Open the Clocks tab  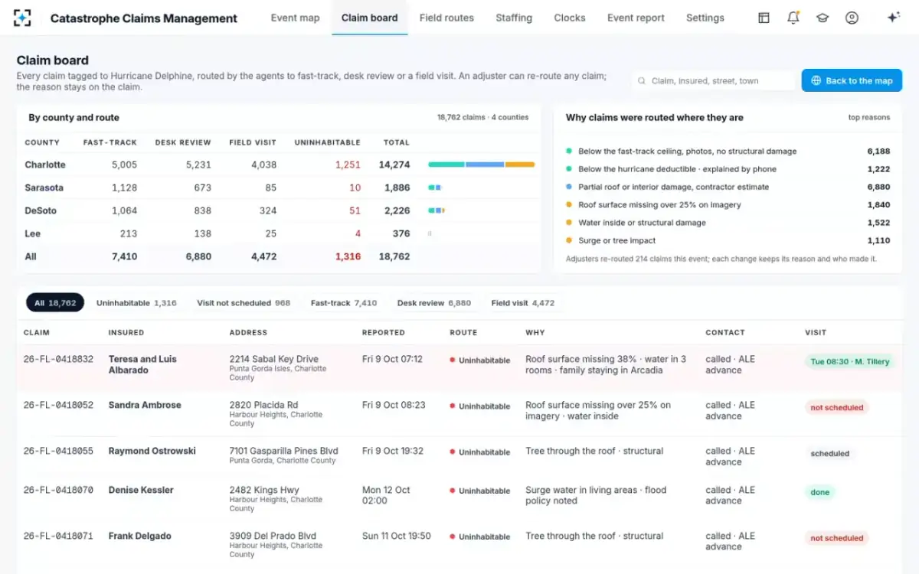(570, 18)
